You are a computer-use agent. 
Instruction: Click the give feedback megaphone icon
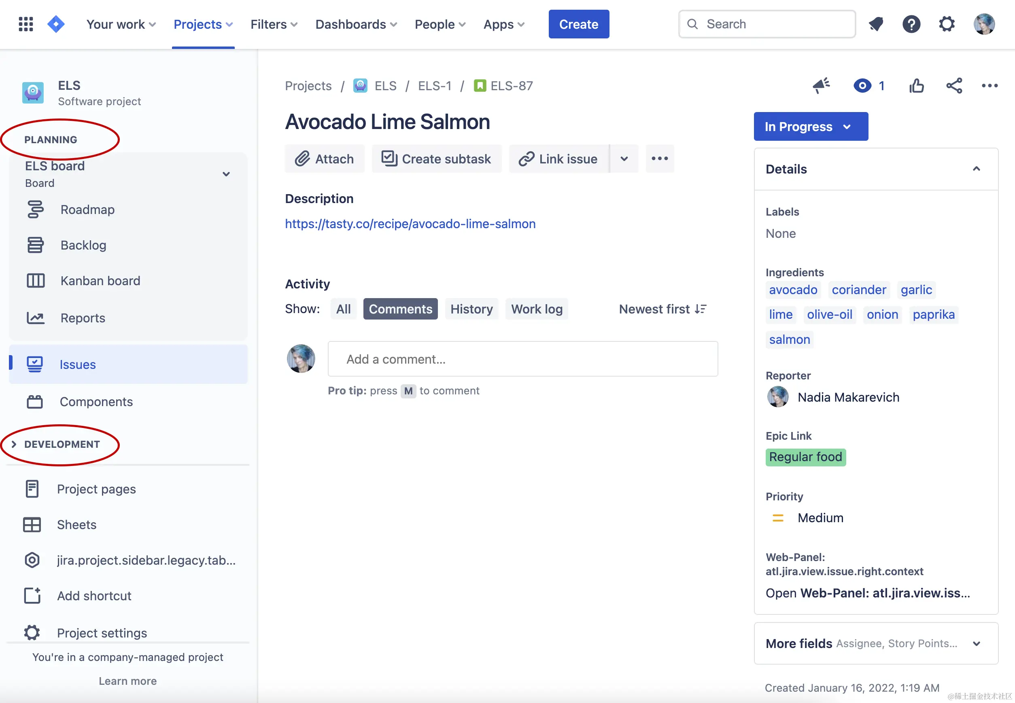[821, 85]
